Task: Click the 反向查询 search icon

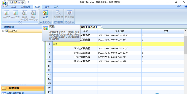Action: point(58,14)
